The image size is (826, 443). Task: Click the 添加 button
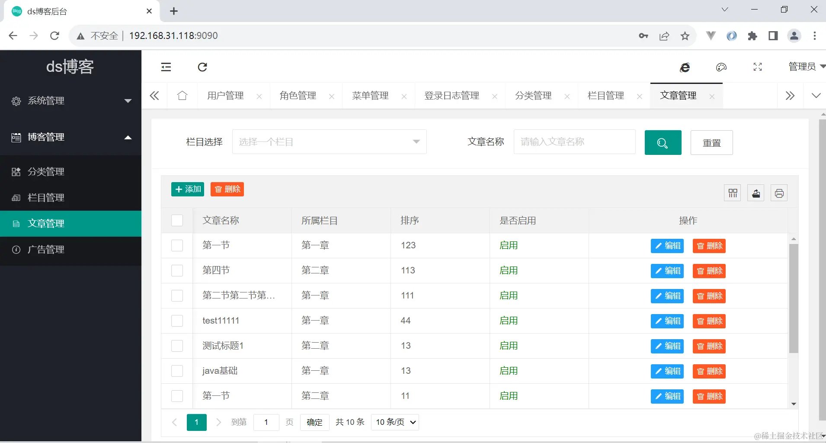(x=188, y=189)
